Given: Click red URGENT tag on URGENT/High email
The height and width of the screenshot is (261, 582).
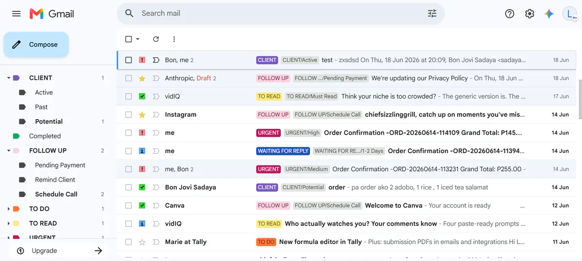Looking at the screenshot, I should click(269, 133).
